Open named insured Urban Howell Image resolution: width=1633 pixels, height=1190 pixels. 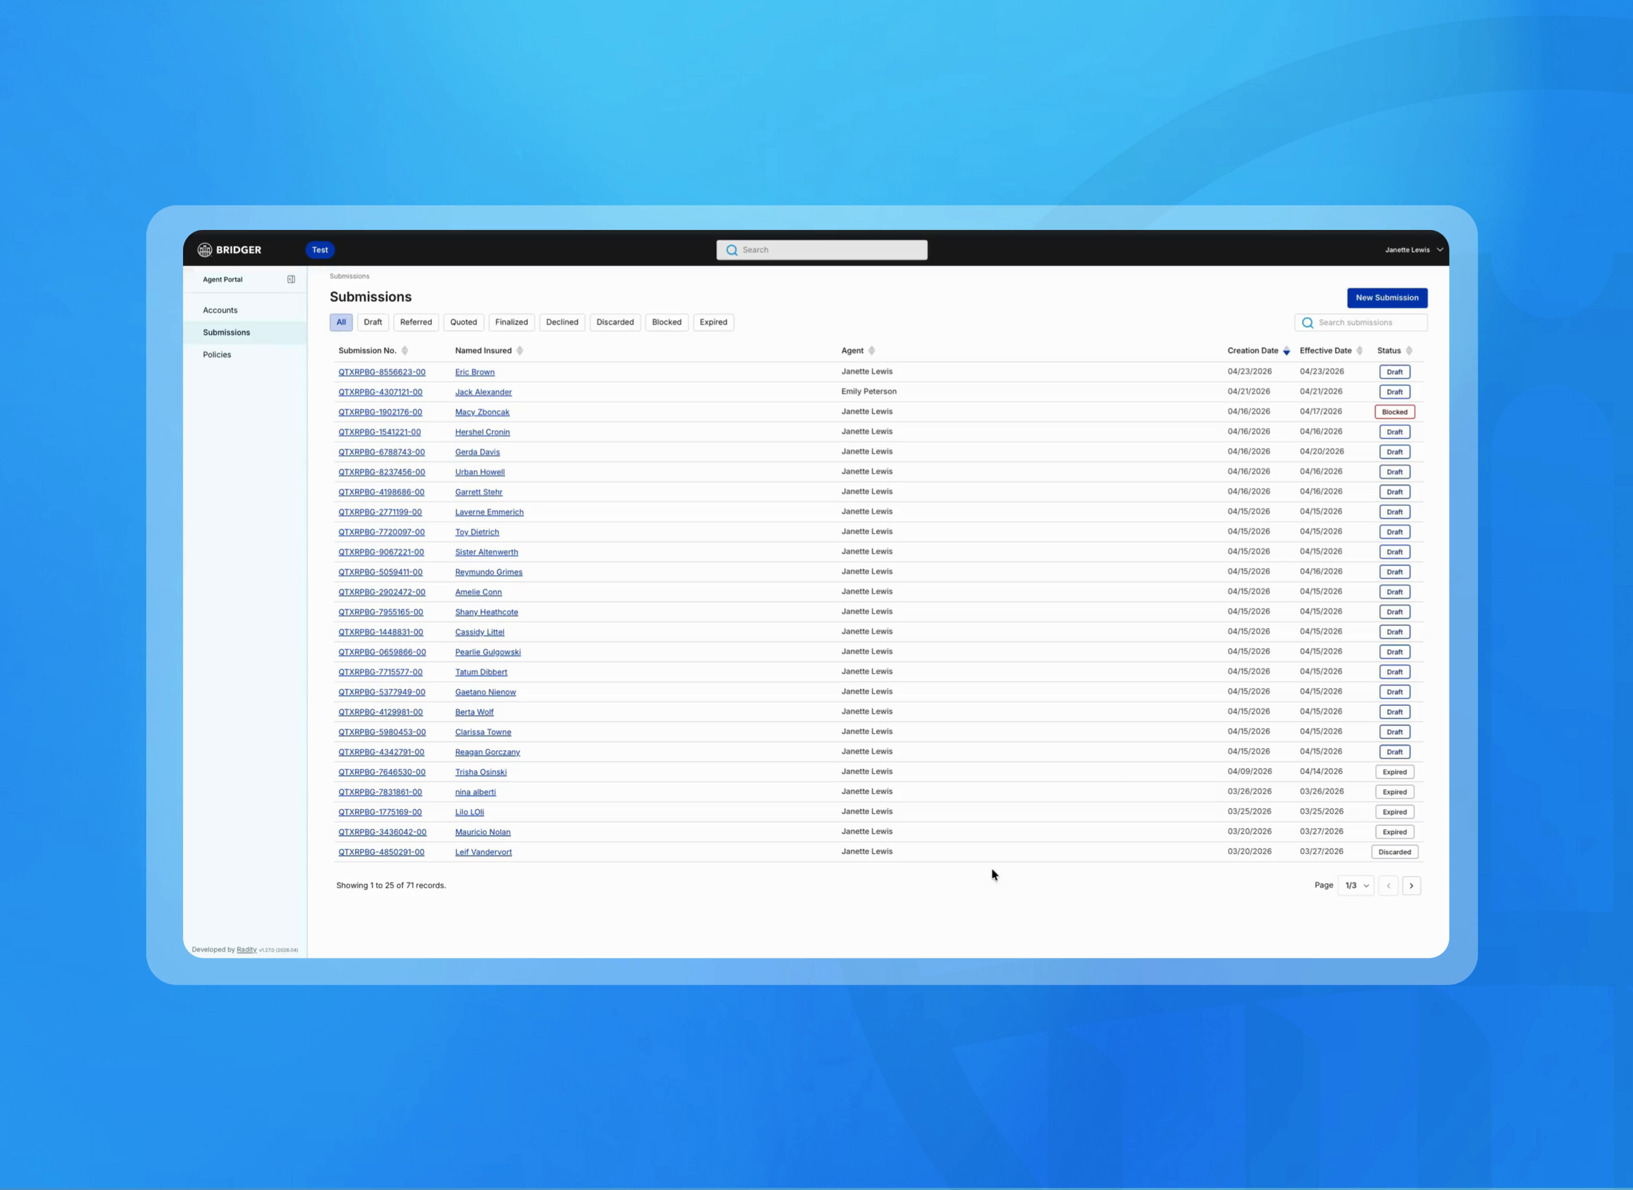[x=480, y=473]
